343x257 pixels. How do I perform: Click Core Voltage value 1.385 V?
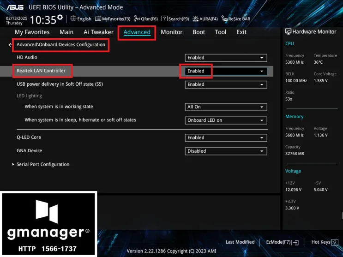click(321, 81)
